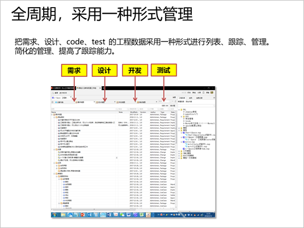Sort by the Name column header
The width and height of the screenshot is (304, 228).
54,112
